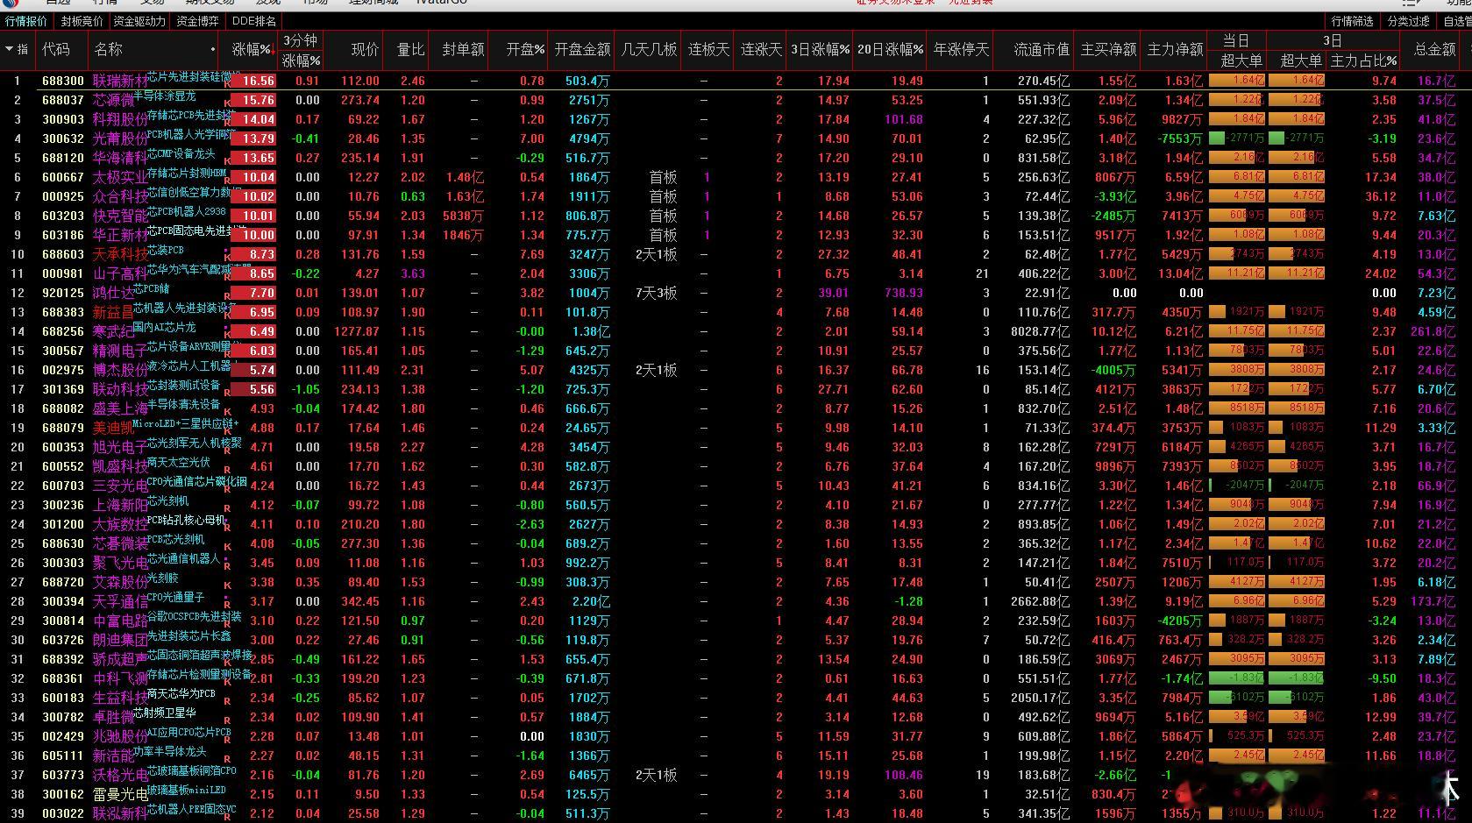Click the R marker in 太极实业 row
This screenshot has width=1472, height=823.
[x=228, y=181]
